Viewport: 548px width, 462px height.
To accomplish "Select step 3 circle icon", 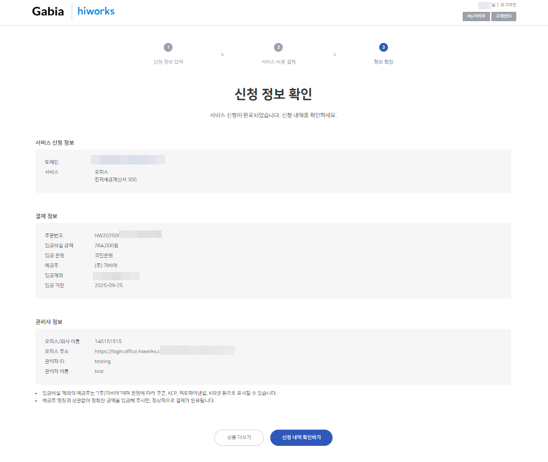I will (x=384, y=47).
